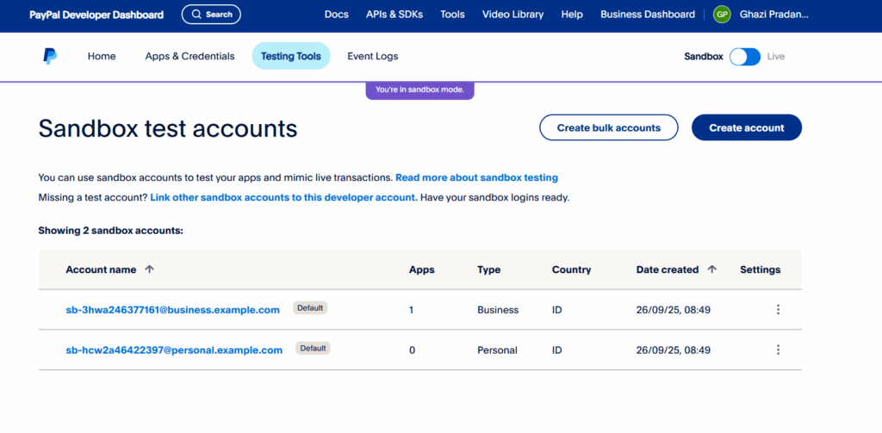This screenshot has height=433, width=882.
Task: Select the Testing Tools tab
Action: tap(291, 56)
